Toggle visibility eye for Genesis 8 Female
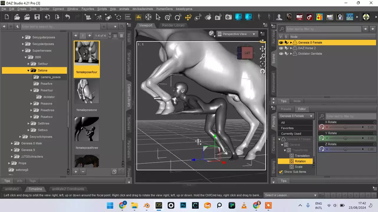 [x=281, y=43]
